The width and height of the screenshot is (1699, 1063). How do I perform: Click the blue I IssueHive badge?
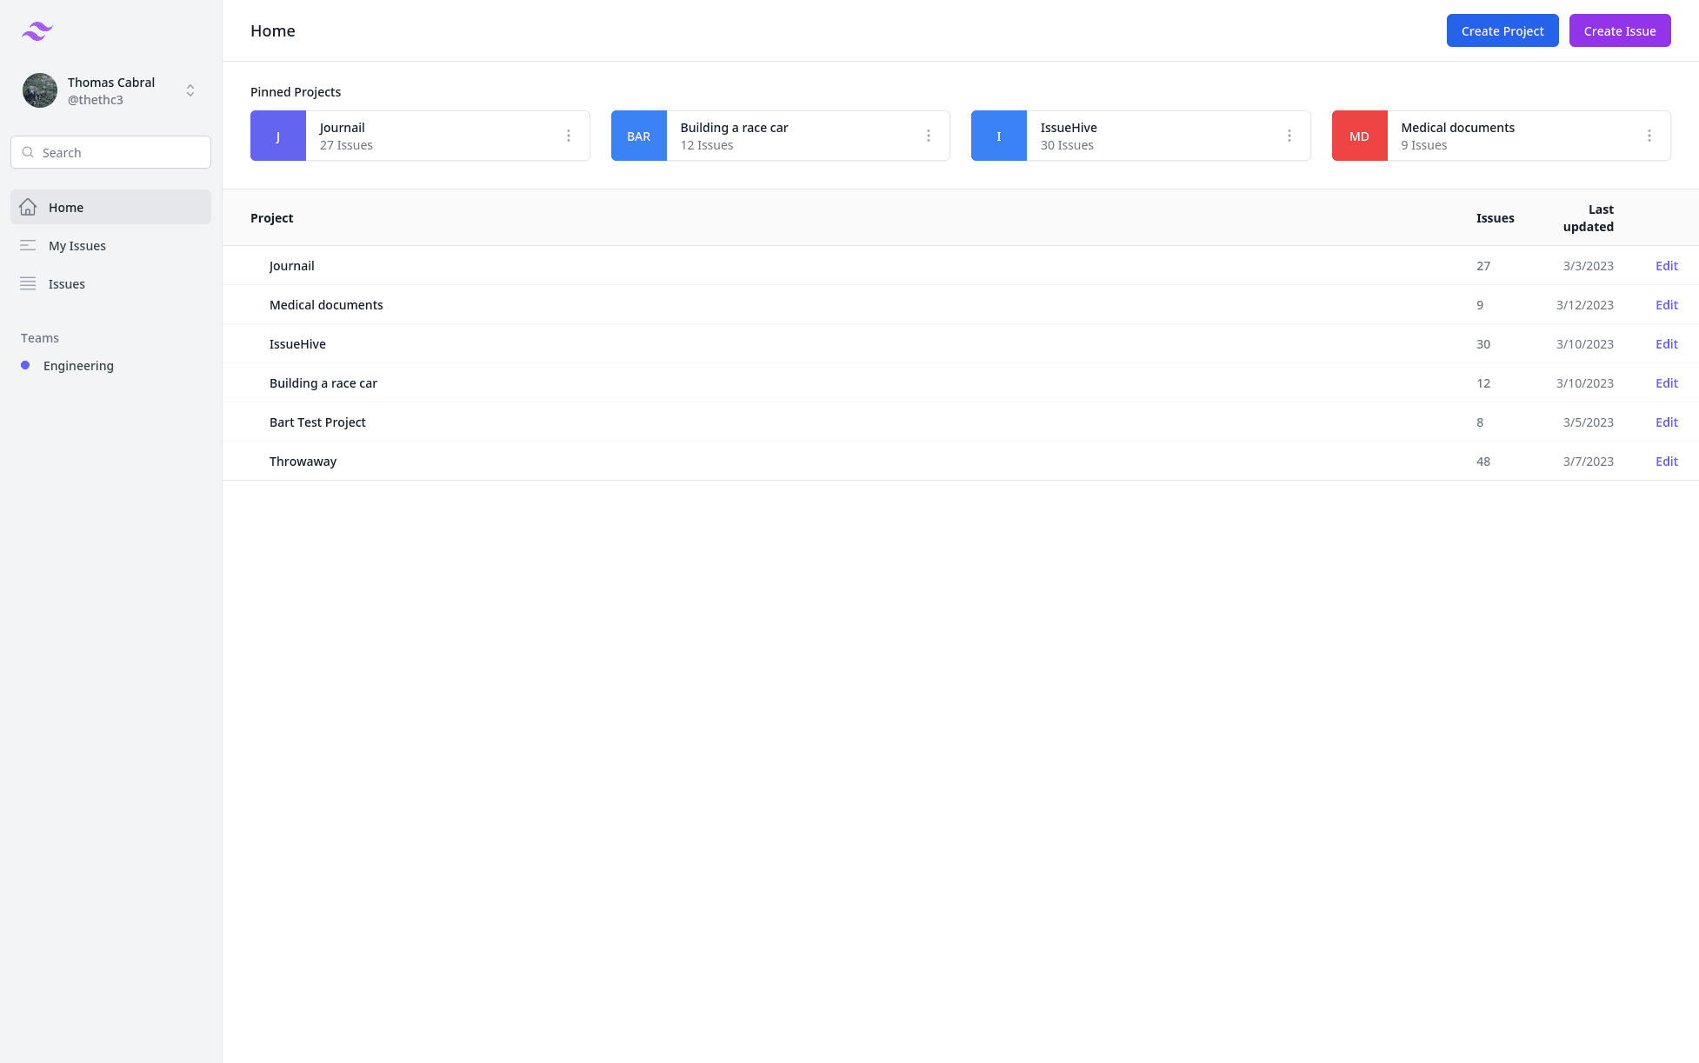pos(998,136)
